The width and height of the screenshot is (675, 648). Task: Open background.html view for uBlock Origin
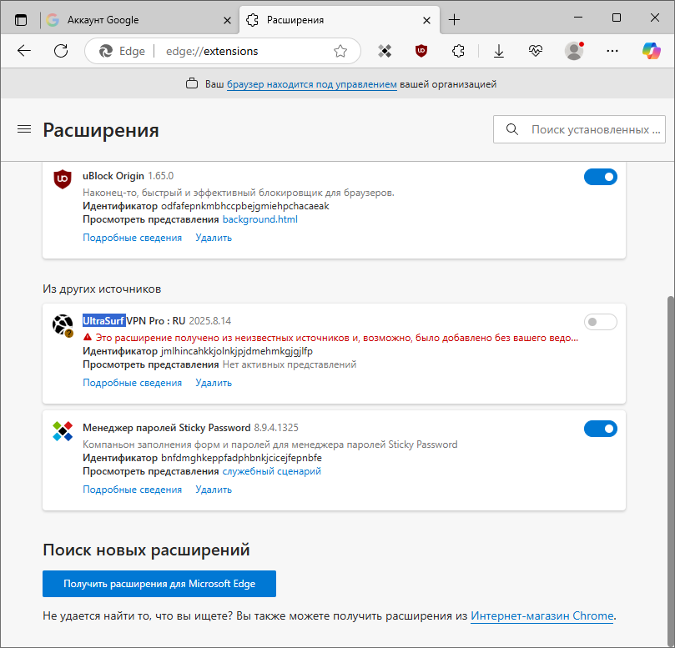pos(260,219)
